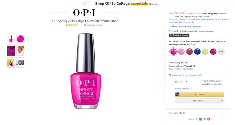Image resolution: width=235 pixels, height=125 pixels.
Task: Open the Qty quantity dropdown
Action: point(184,82)
